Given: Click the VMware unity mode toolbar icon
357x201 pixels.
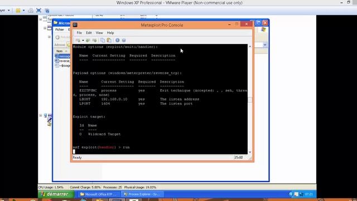Looking at the screenshot, I should (47, 11).
